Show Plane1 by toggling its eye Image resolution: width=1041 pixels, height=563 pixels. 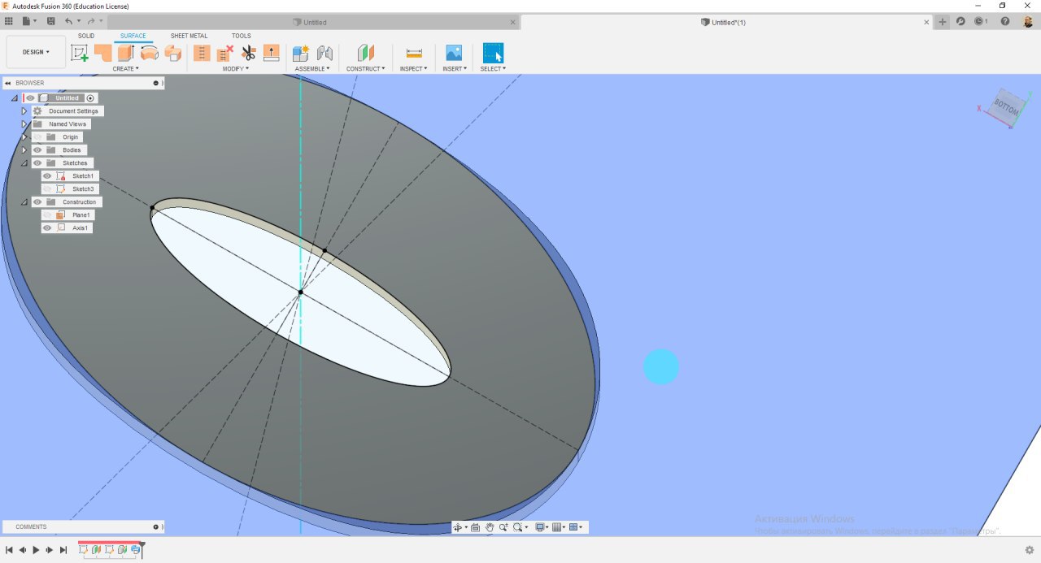[x=47, y=215]
